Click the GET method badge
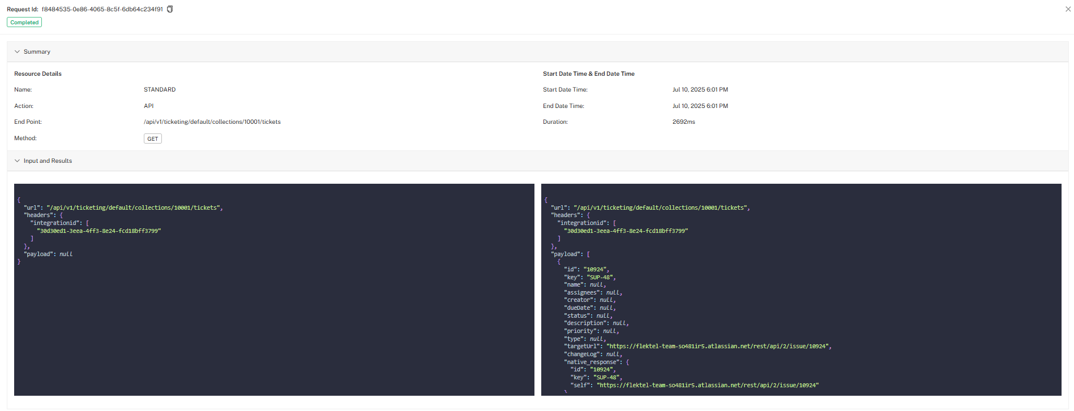Screen dimensions: 1074x411 coord(152,139)
